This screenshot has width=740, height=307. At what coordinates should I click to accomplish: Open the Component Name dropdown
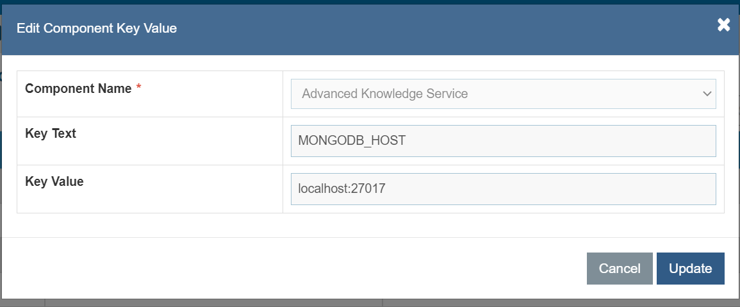[x=503, y=94]
